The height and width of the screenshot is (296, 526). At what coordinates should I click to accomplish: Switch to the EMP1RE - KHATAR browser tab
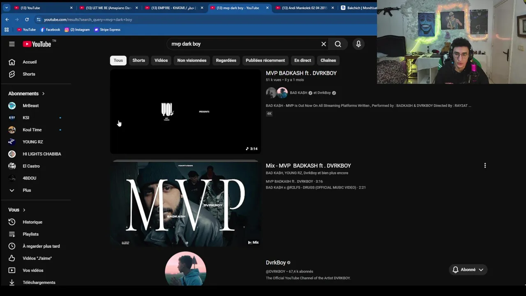(x=174, y=8)
